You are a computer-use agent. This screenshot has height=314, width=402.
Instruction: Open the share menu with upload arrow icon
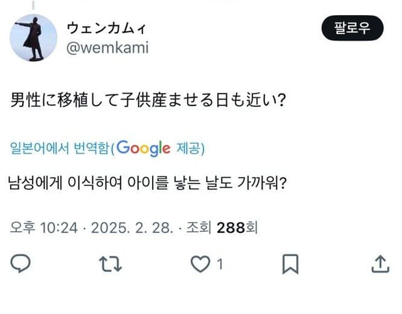point(380,264)
